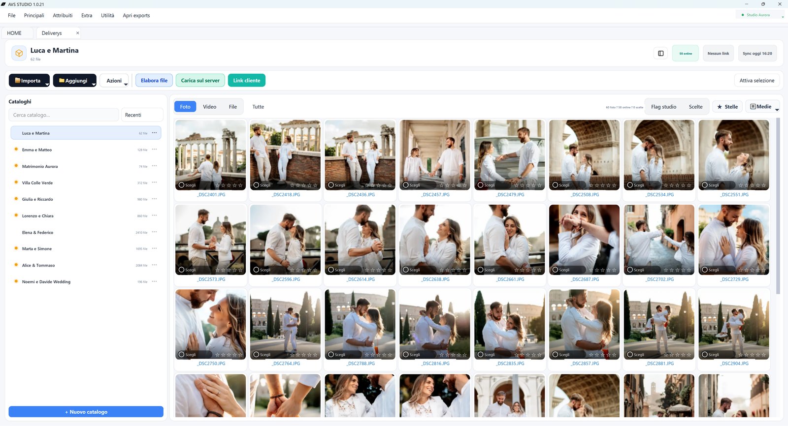Expand the Studio Aurora account dropdown
788x426 pixels.
pos(783,17)
